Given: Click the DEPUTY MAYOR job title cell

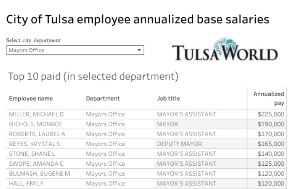Looking at the screenshot, I should (179, 144).
